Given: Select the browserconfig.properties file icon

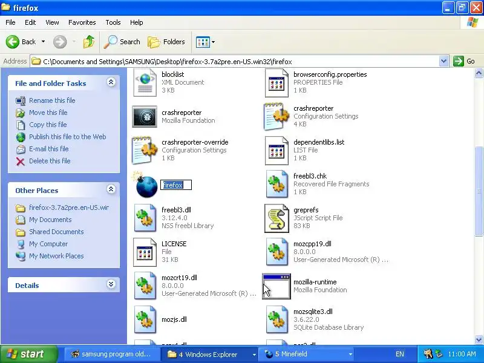Looking at the screenshot, I should 276,83.
